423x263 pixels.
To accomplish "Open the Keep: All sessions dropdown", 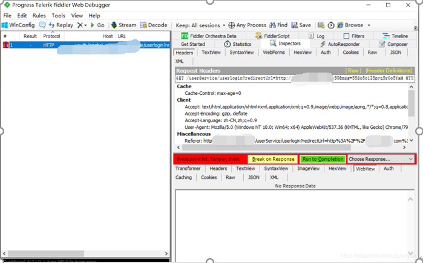I will [x=200, y=25].
